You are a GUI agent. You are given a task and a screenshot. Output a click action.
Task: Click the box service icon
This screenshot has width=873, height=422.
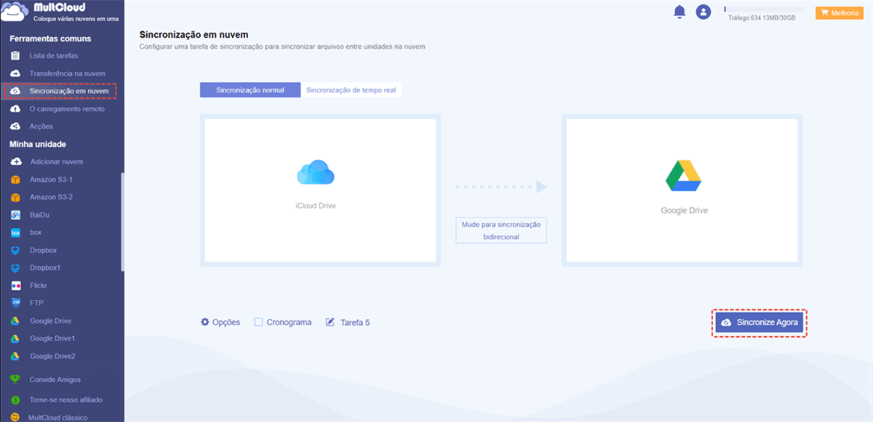[x=15, y=233]
